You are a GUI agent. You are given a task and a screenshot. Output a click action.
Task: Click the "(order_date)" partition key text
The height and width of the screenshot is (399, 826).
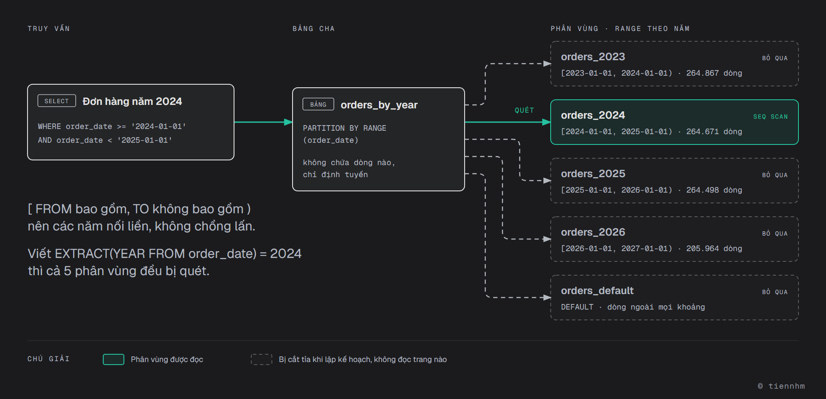point(330,140)
